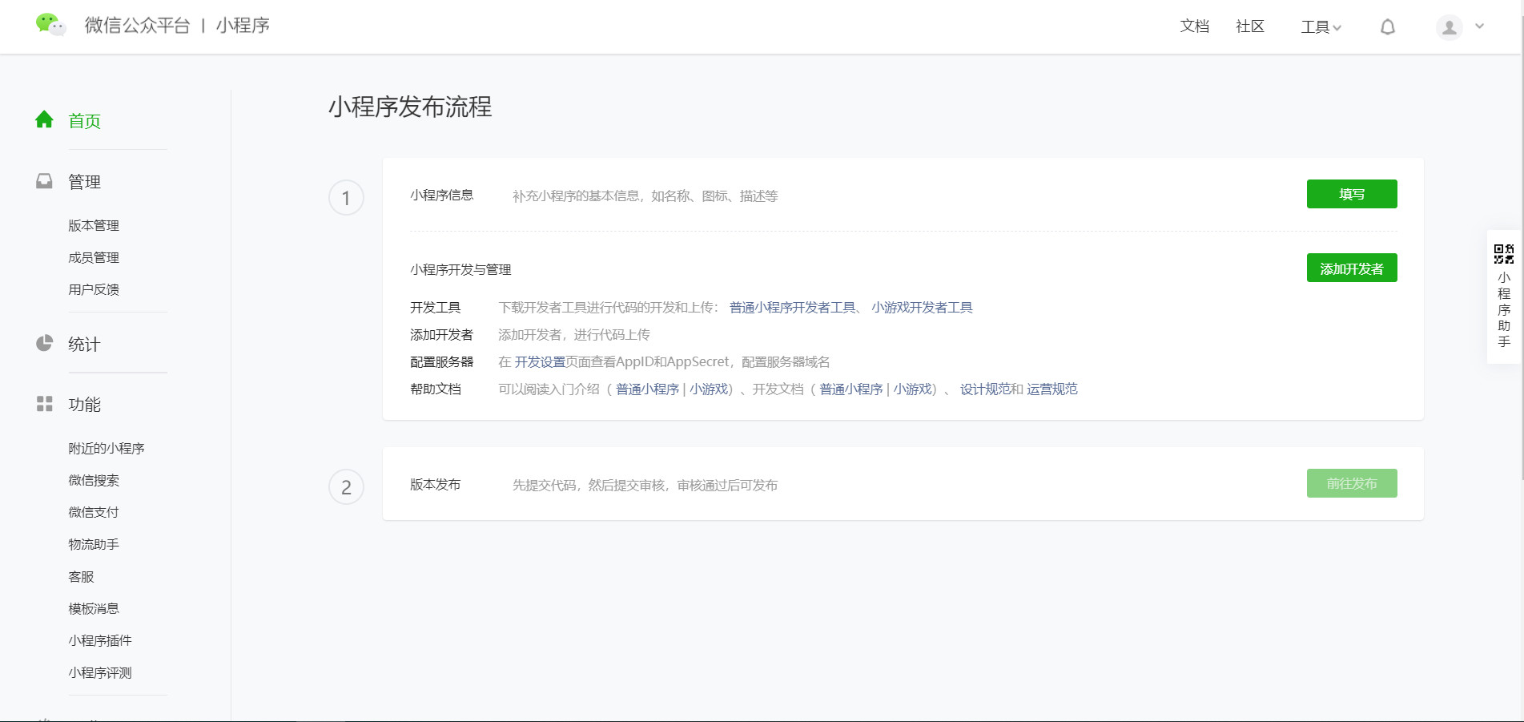The width and height of the screenshot is (1524, 722).
Task: Click the inbox icon beside 管理
Action: coord(44,181)
